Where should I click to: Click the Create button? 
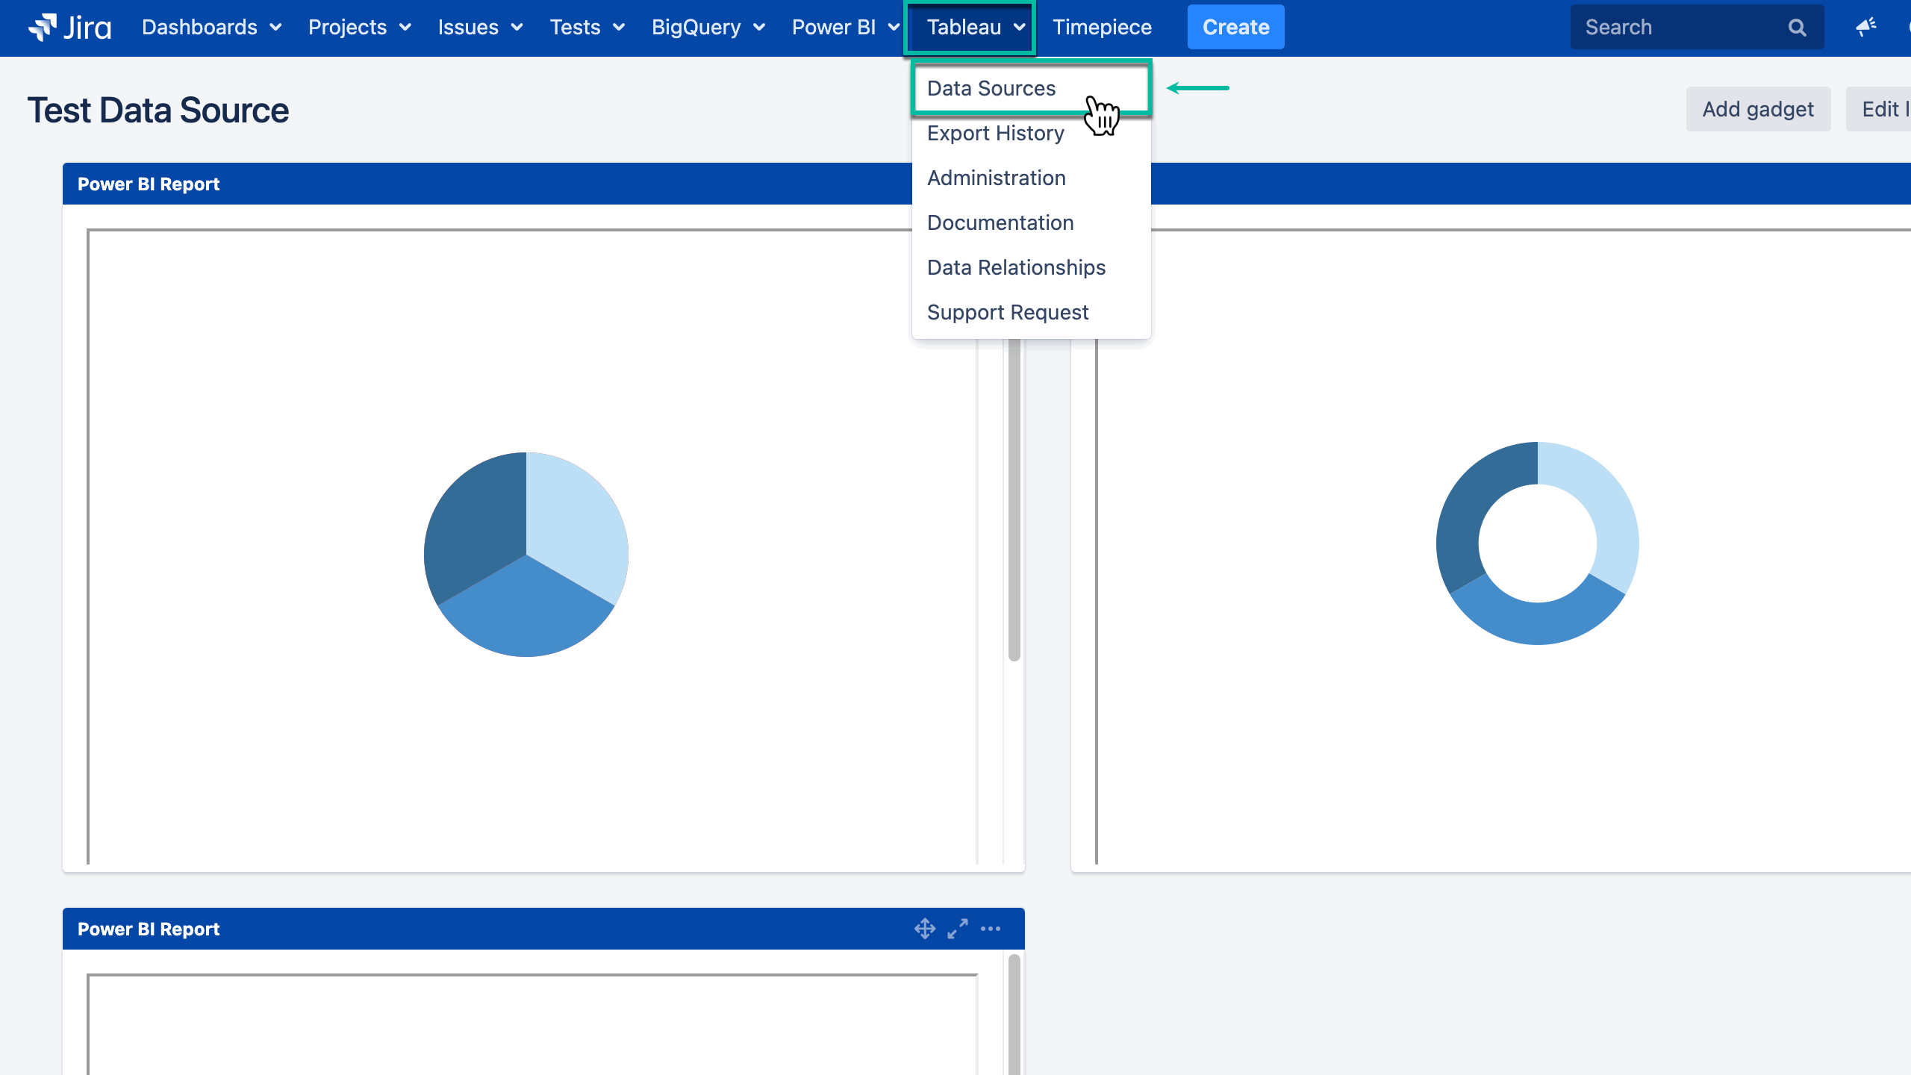pos(1235,27)
